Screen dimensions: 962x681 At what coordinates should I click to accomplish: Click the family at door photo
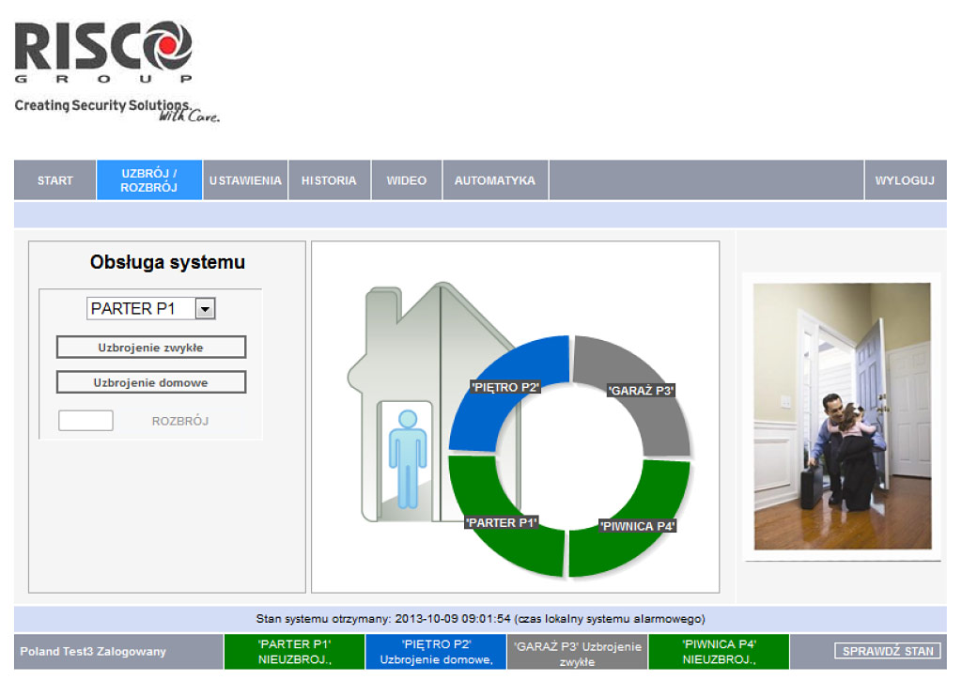841,416
